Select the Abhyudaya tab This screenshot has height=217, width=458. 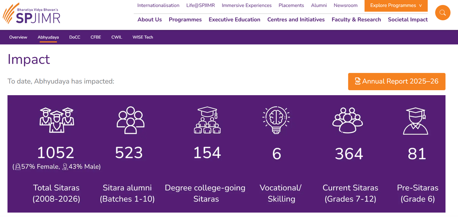48,37
